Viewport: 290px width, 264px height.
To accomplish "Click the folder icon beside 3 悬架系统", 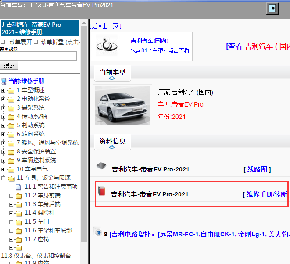I will click(11, 108).
